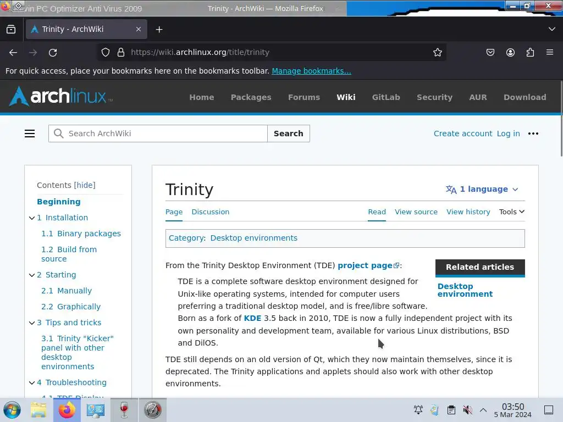The height and width of the screenshot is (422, 563).
Task: Toggle the ArchWiki sidebar hamburger menu
Action: pyautogui.click(x=30, y=134)
